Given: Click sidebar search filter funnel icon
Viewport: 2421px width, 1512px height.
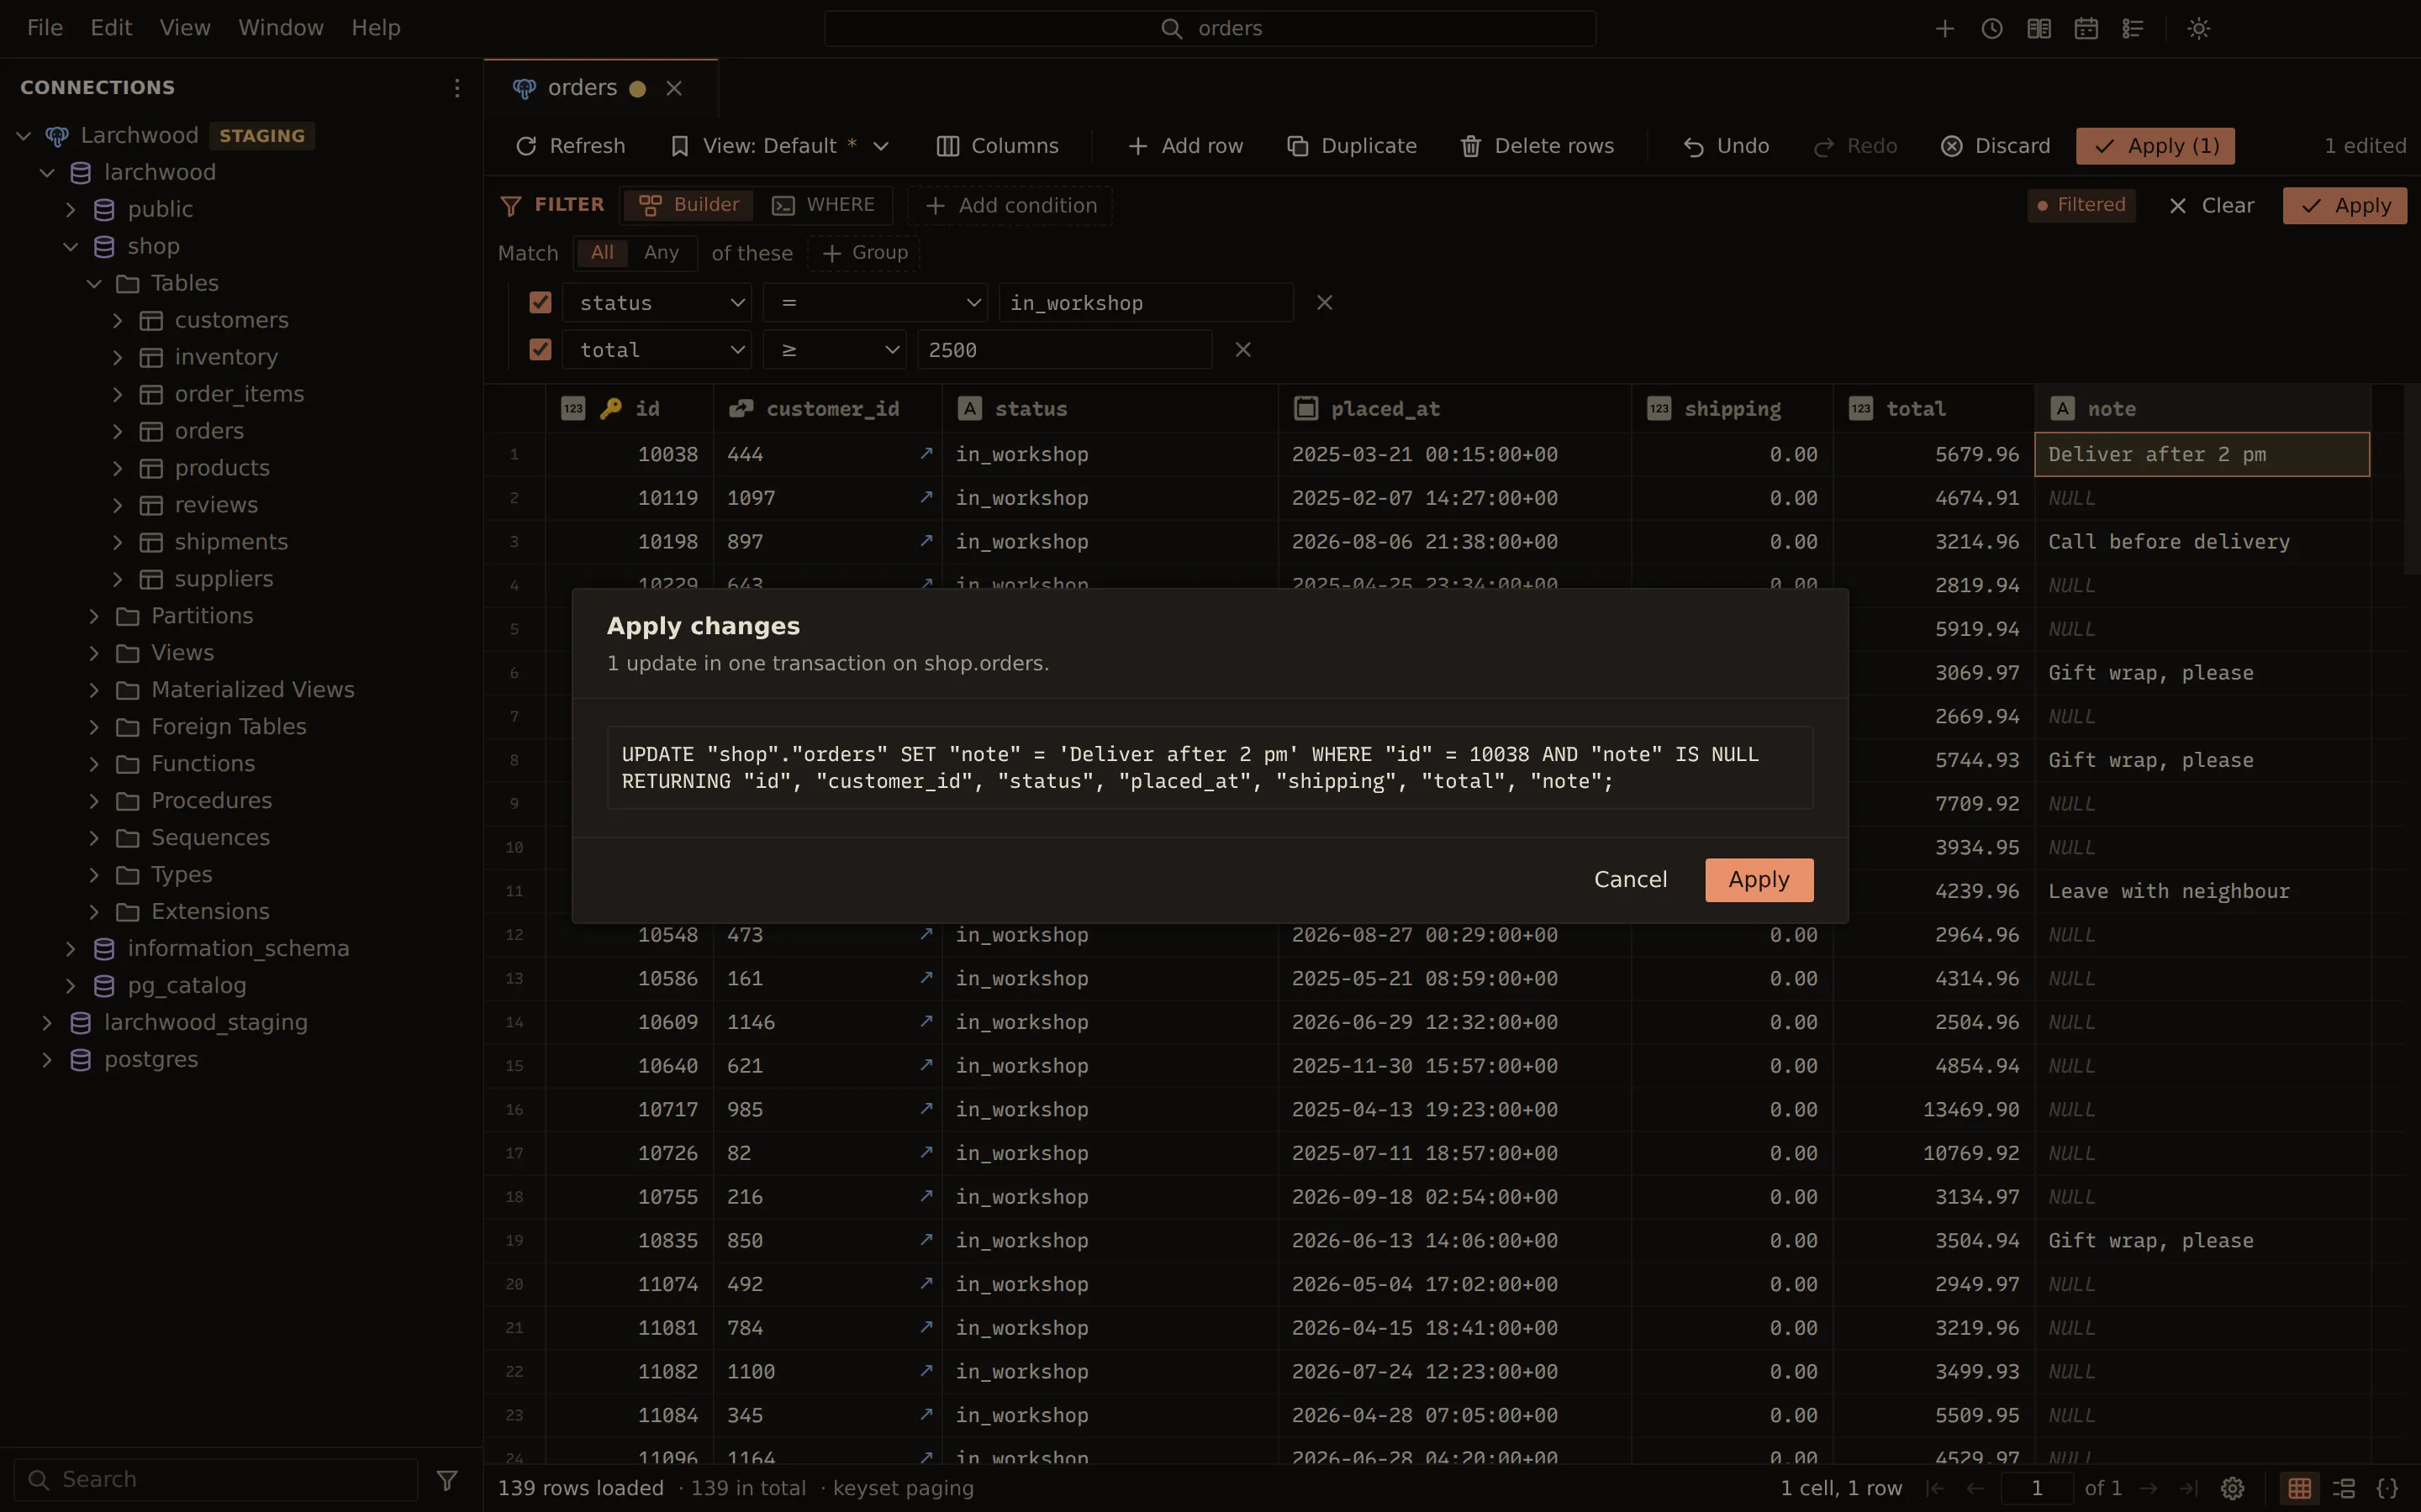Looking at the screenshot, I should pos(448,1479).
